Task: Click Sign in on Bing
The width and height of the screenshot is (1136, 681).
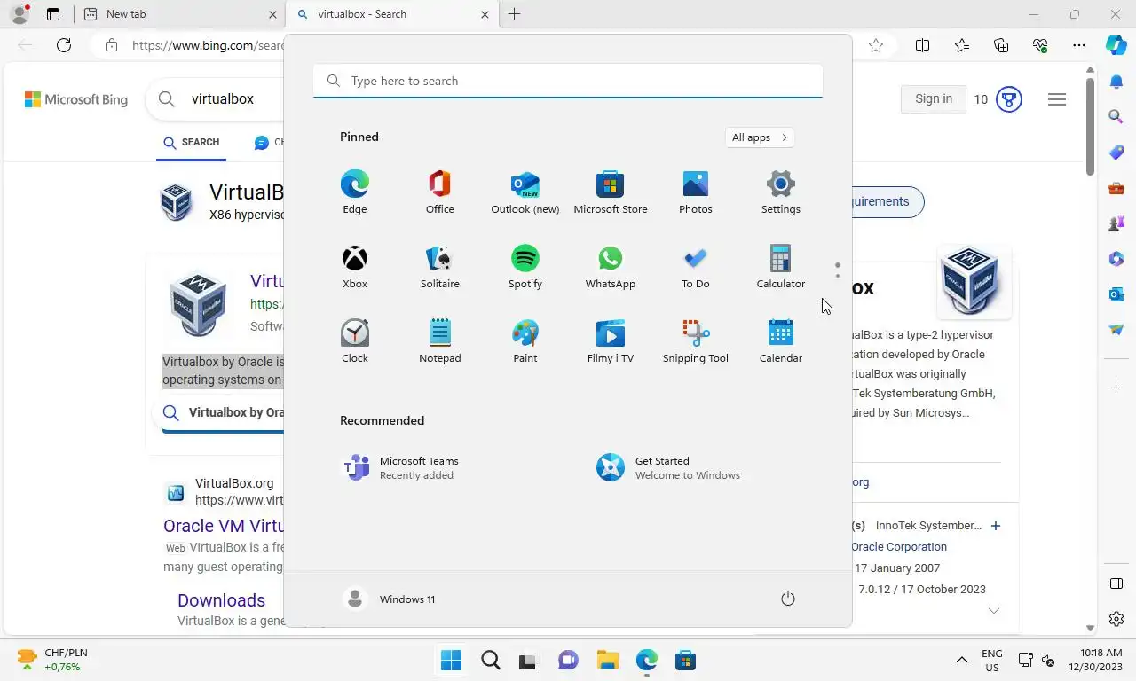Action: pos(934,98)
